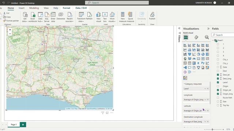The image size is (234, 131).
Task: Open the Data / Drill tab
Action: click(x=81, y=8)
